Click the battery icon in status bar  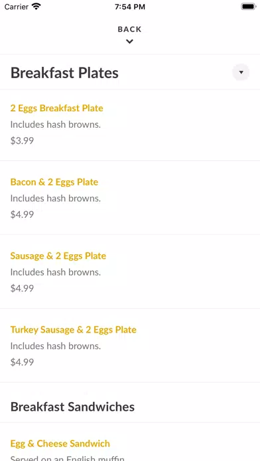coord(248,7)
